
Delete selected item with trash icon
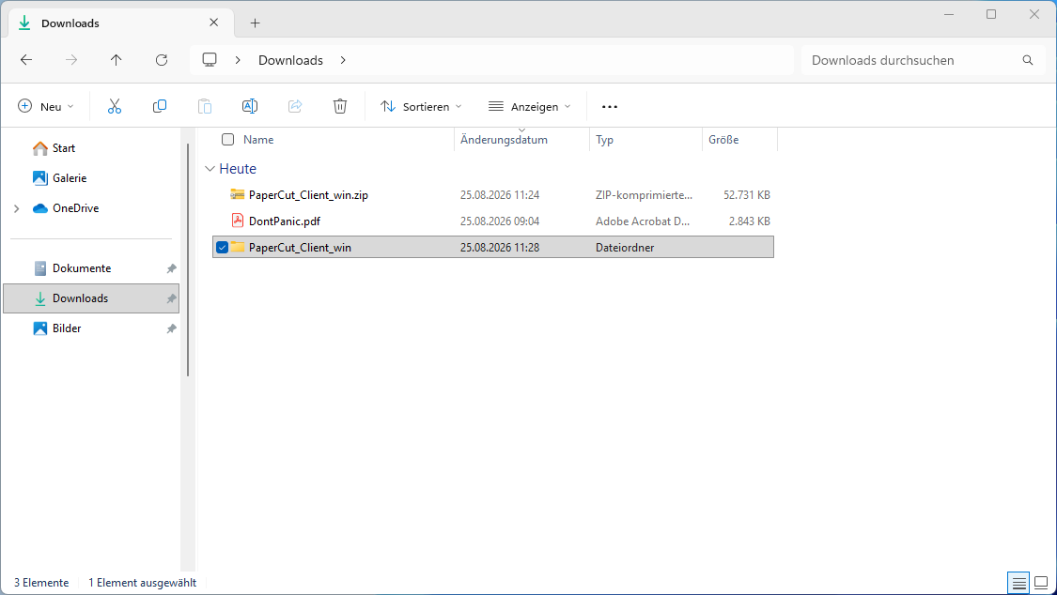coord(340,106)
